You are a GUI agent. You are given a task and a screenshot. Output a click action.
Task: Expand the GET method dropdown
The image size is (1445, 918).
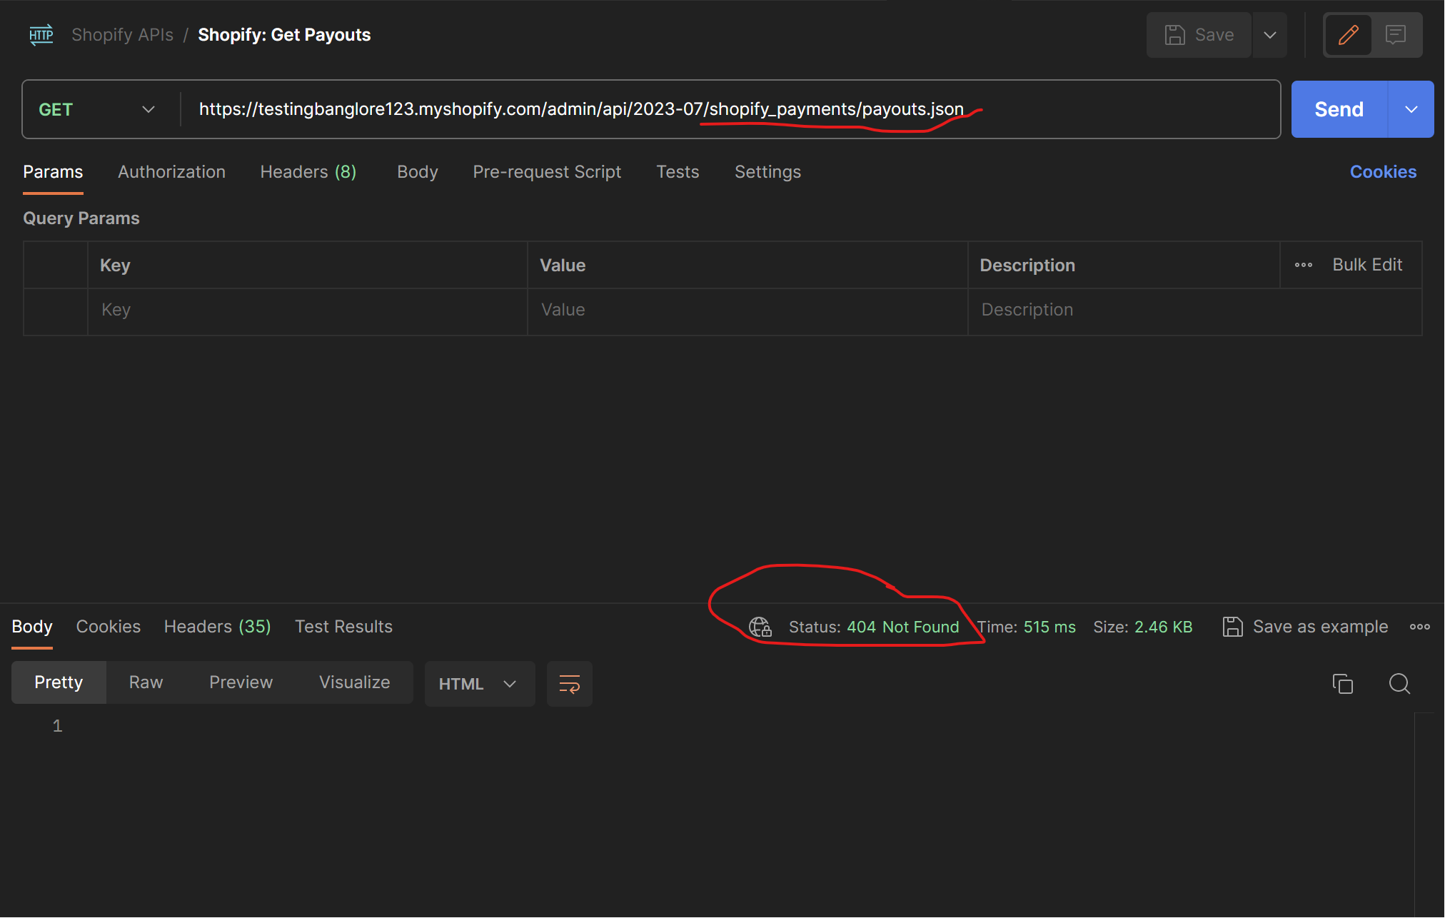(148, 109)
